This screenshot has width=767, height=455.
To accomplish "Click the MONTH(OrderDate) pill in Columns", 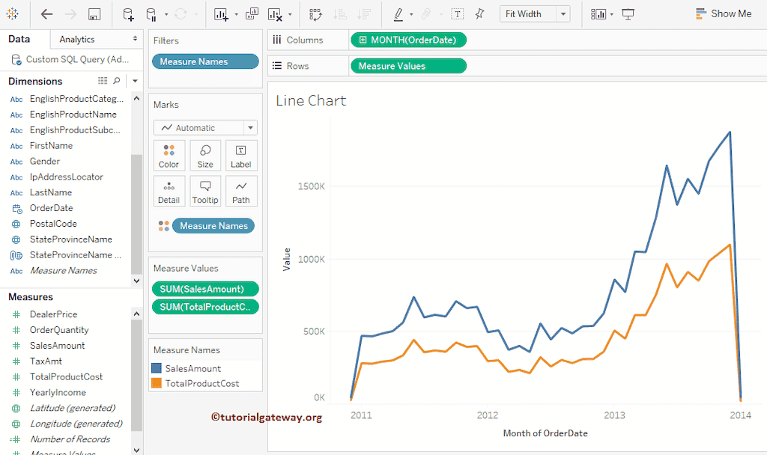I will [408, 40].
